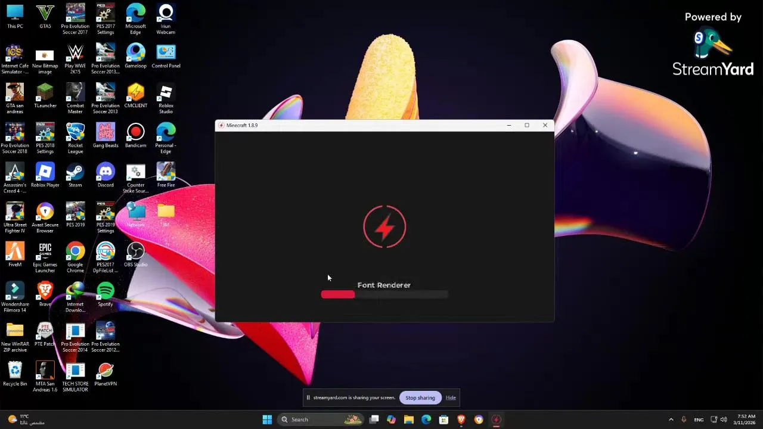Open the weather widget showing 11°C

tap(26, 419)
